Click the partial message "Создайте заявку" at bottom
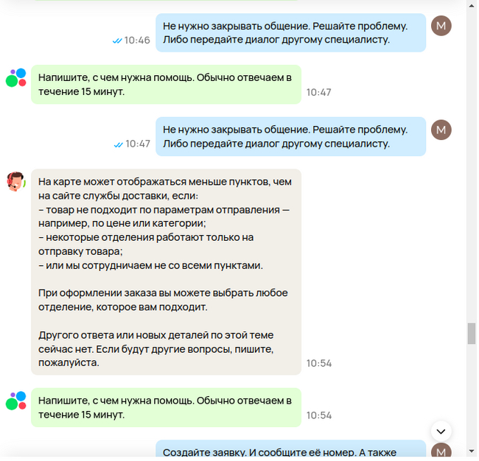The width and height of the screenshot is (479, 461). pos(292,450)
